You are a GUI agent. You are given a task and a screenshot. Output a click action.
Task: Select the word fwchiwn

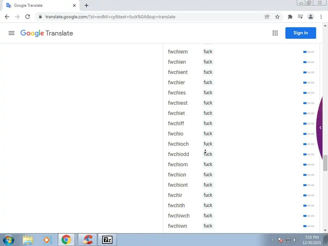click(x=177, y=226)
